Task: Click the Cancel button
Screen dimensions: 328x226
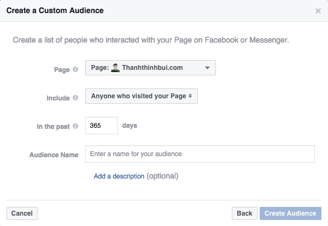Action: 22,213
